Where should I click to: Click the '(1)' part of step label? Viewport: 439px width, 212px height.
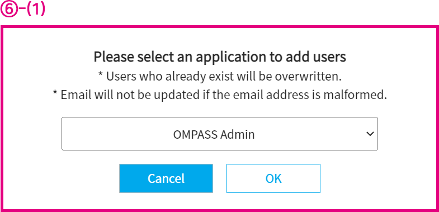[35, 10]
